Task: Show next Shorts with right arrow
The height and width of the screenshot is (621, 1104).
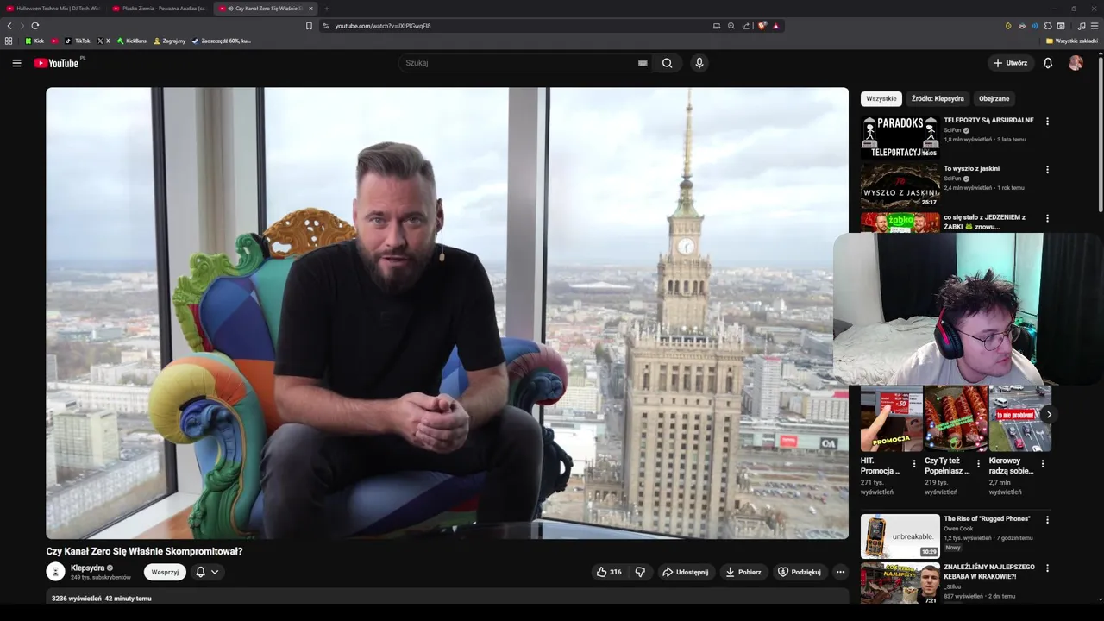Action: 1049,415
